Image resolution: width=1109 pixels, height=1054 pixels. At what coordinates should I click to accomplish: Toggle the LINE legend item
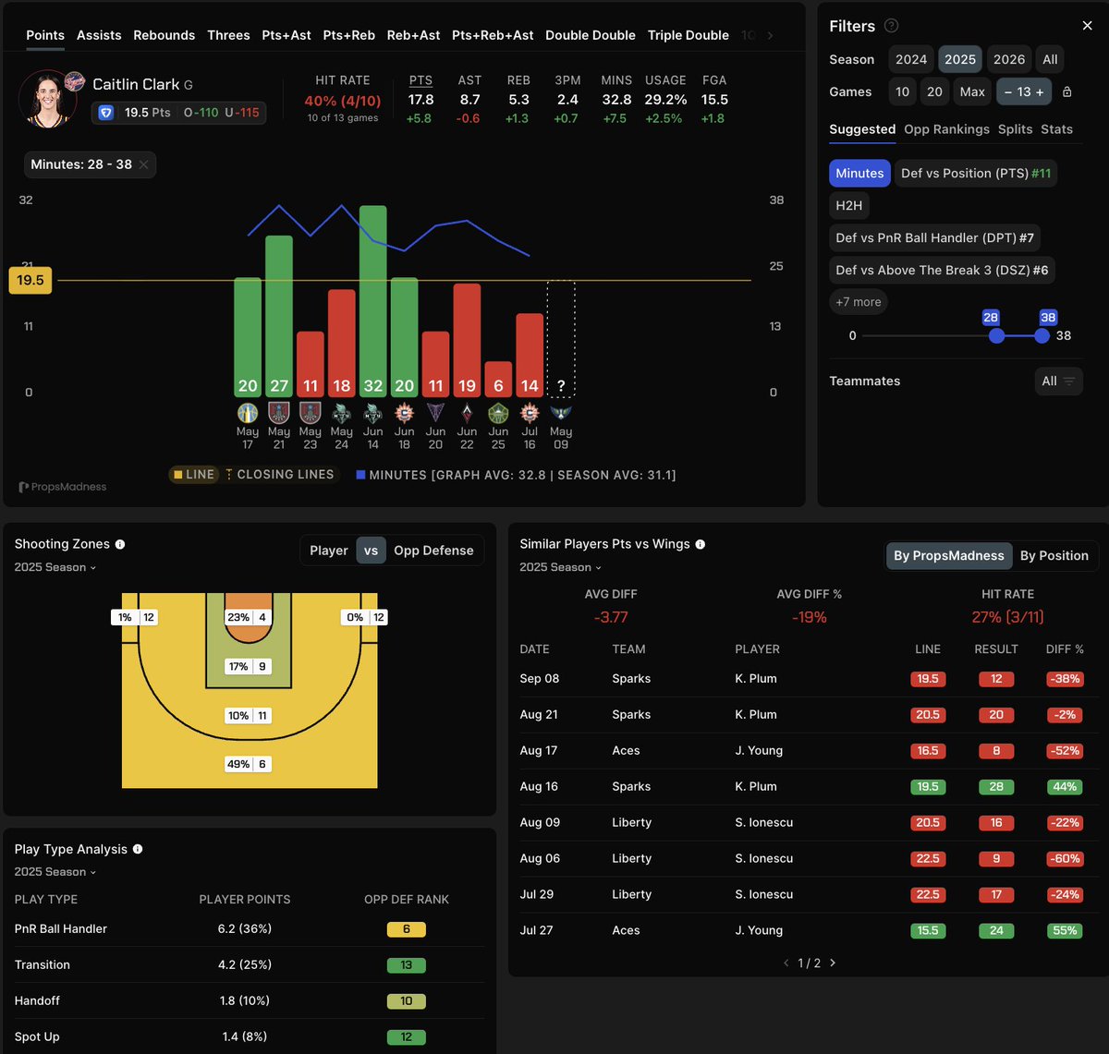coord(193,475)
